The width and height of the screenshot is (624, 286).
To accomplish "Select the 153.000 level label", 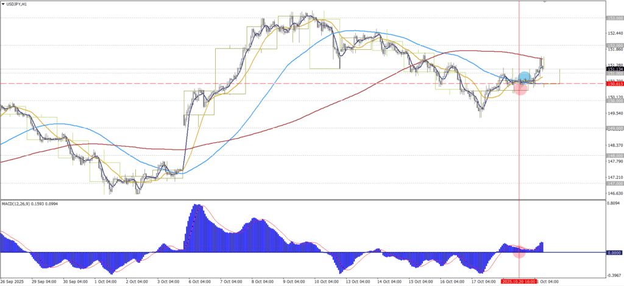I will click(614, 18).
